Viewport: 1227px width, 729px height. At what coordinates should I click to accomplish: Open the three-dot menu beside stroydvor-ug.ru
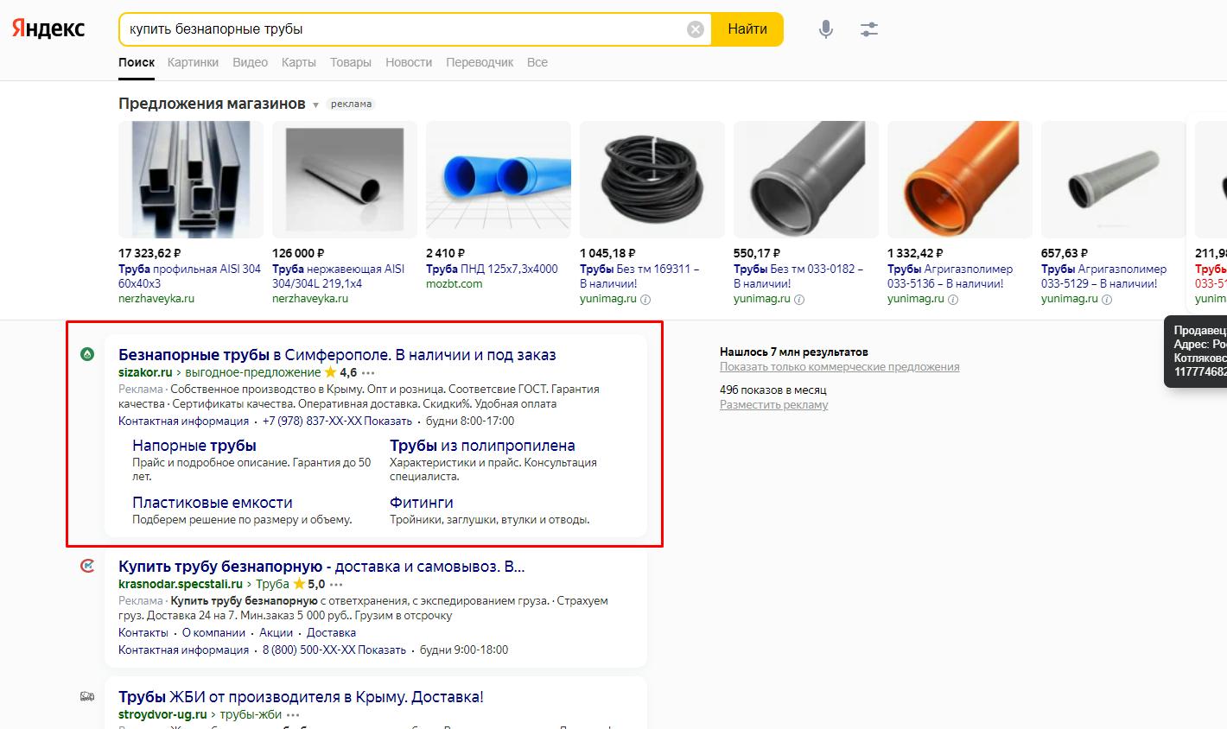coord(293,715)
